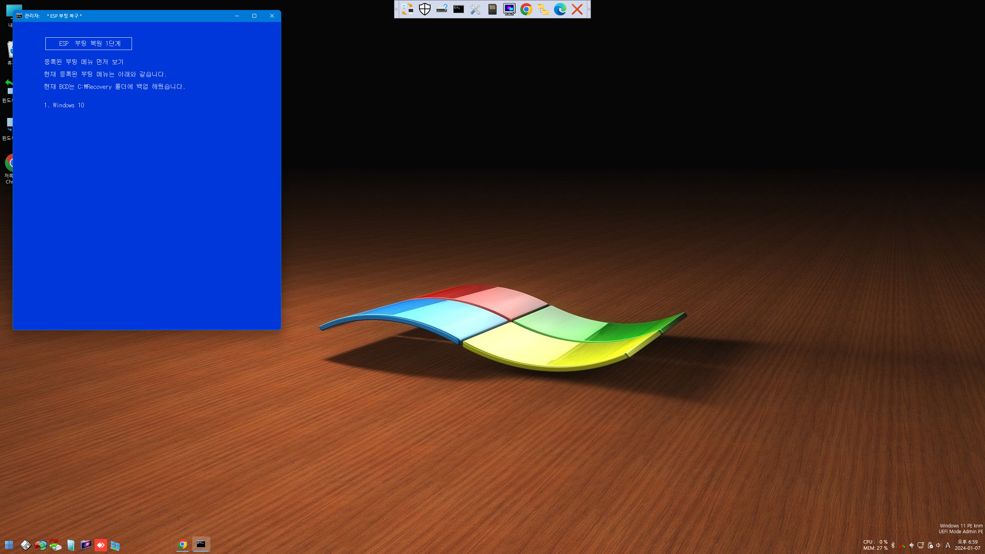
Task: Minimize the ESP 부팅 복구 console window
Action: [237, 16]
